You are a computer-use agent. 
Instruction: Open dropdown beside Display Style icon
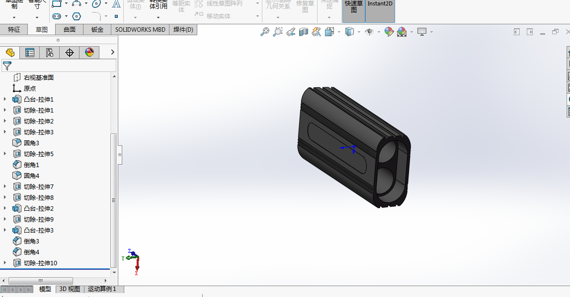click(x=359, y=32)
